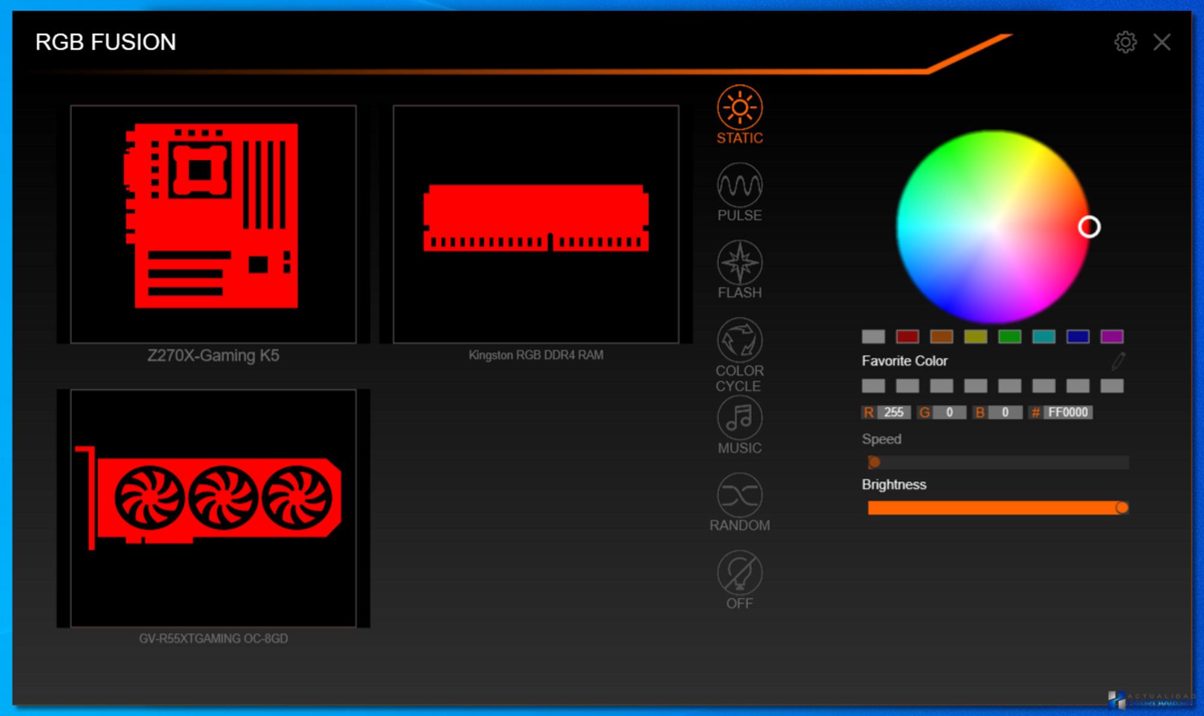This screenshot has height=716, width=1204.
Task: Click middle of the Brightness slider
Action: 998,508
